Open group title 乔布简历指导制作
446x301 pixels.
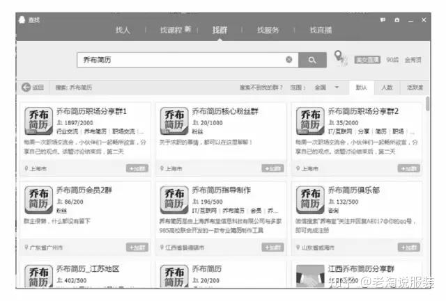(222, 190)
